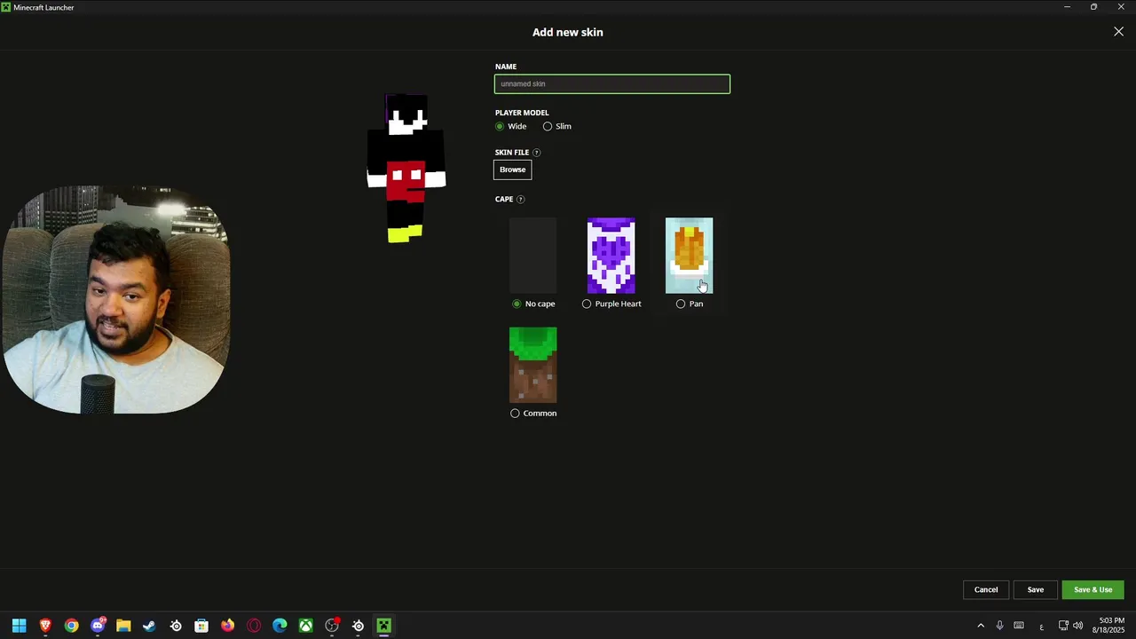Open Brave browser from the taskbar

tap(45, 626)
